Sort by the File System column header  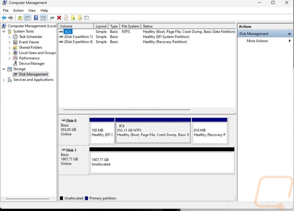tap(130, 26)
